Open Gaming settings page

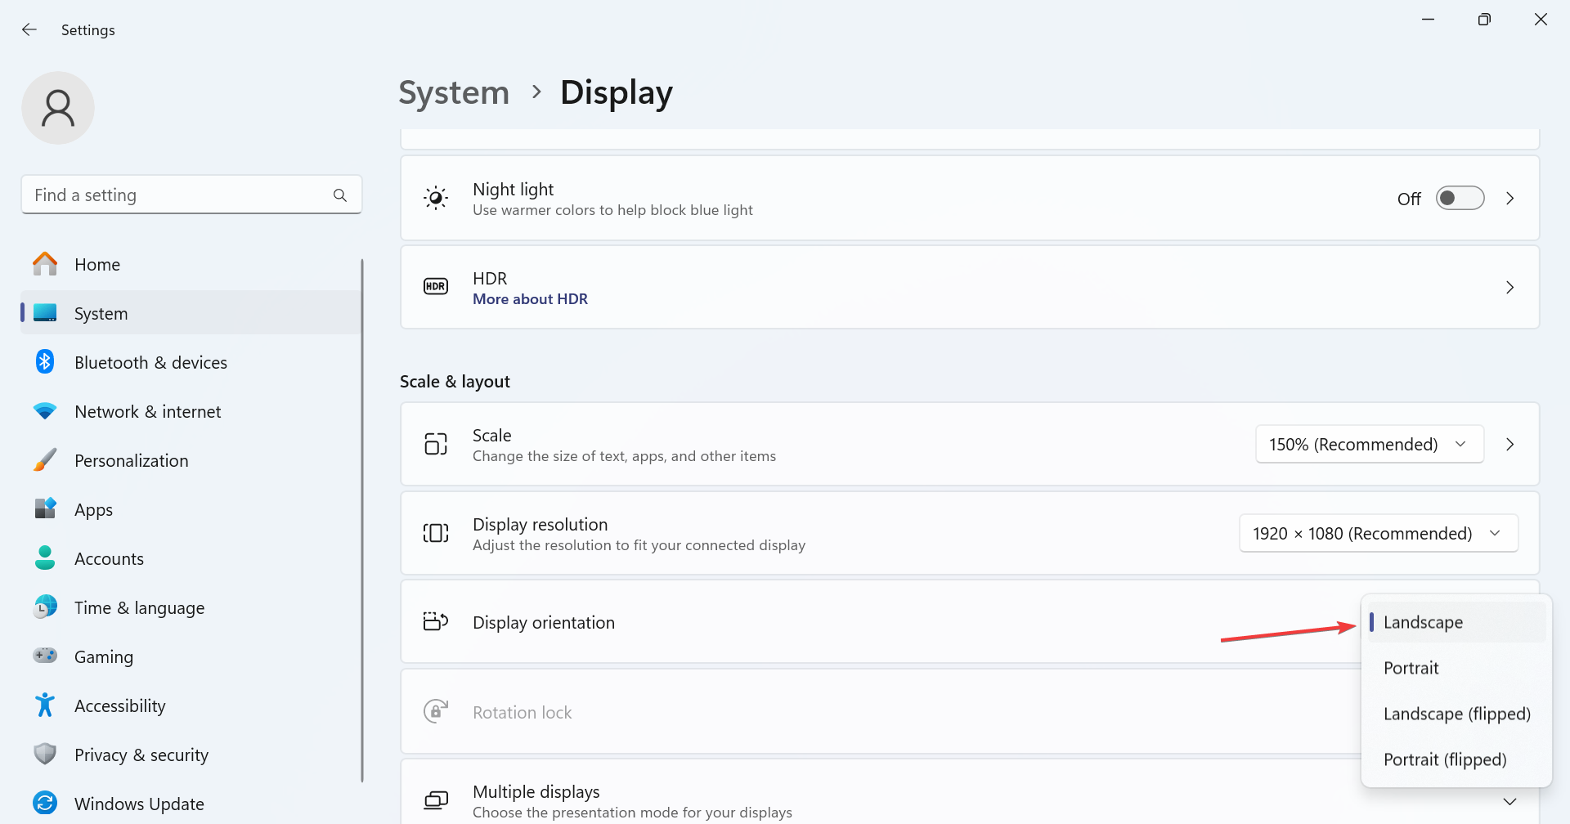(191, 656)
